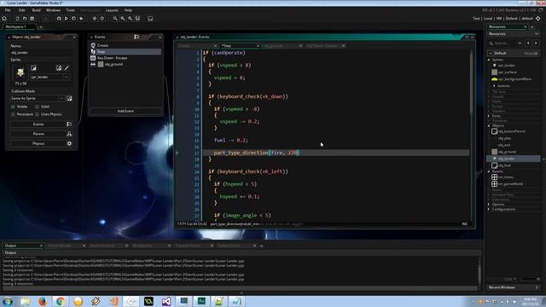Open Firefox from the Windows taskbar
The height and width of the screenshot is (307, 546).
click(43, 301)
